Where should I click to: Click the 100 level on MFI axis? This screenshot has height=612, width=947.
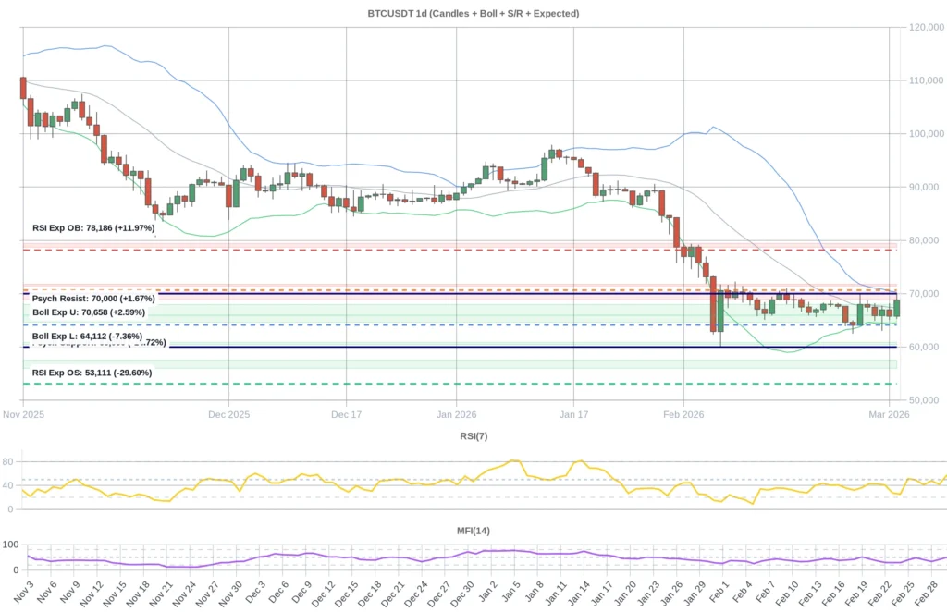click(11, 545)
